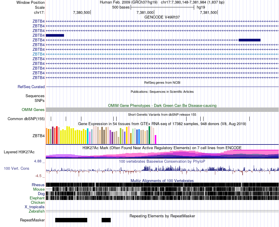Open the OMIM Genes track label
This screenshot has width=279, height=227.
tap(33, 110)
